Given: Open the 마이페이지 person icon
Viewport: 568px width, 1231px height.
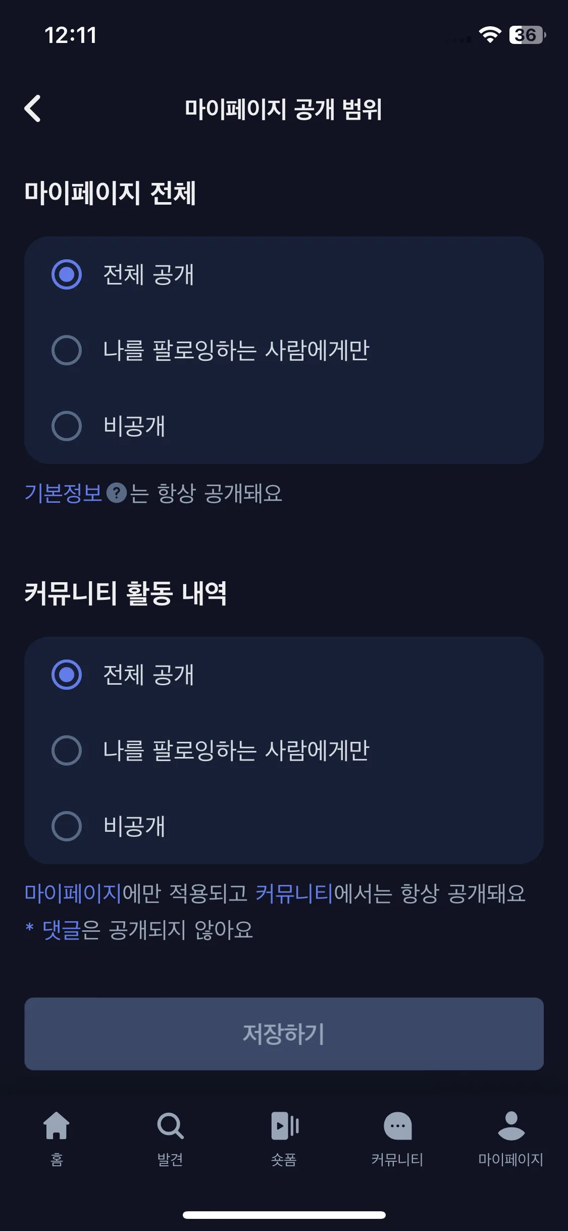Looking at the screenshot, I should tap(511, 1125).
